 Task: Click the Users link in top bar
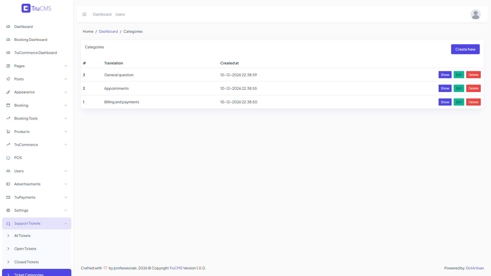click(120, 14)
